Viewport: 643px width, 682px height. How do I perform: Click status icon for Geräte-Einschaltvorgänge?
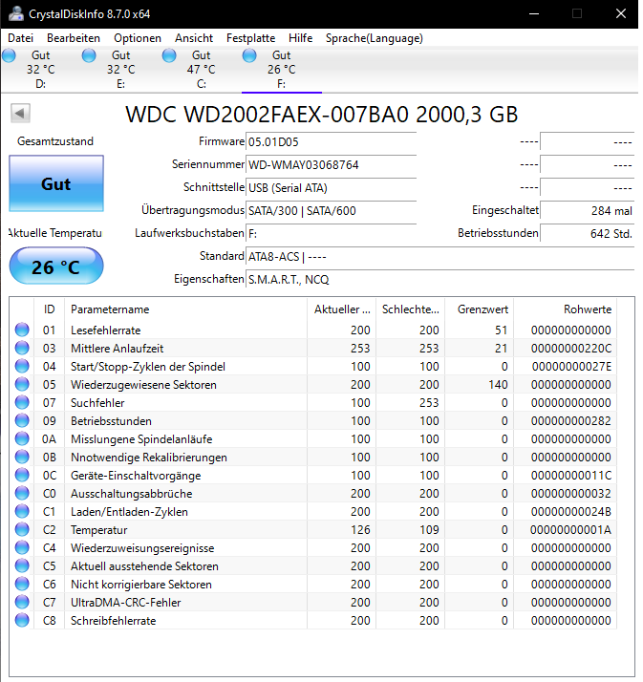(22, 475)
